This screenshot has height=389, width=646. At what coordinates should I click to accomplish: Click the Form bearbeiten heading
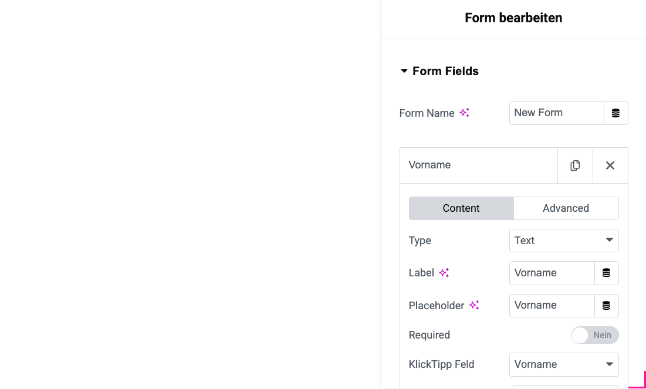point(513,18)
